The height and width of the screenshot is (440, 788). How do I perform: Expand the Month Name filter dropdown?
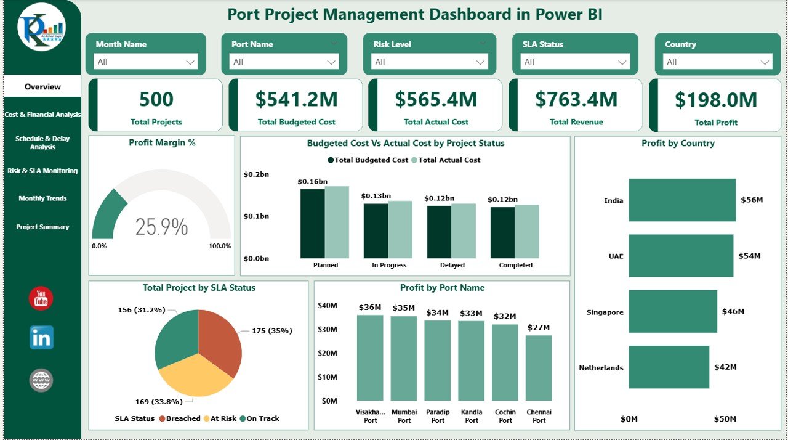191,62
